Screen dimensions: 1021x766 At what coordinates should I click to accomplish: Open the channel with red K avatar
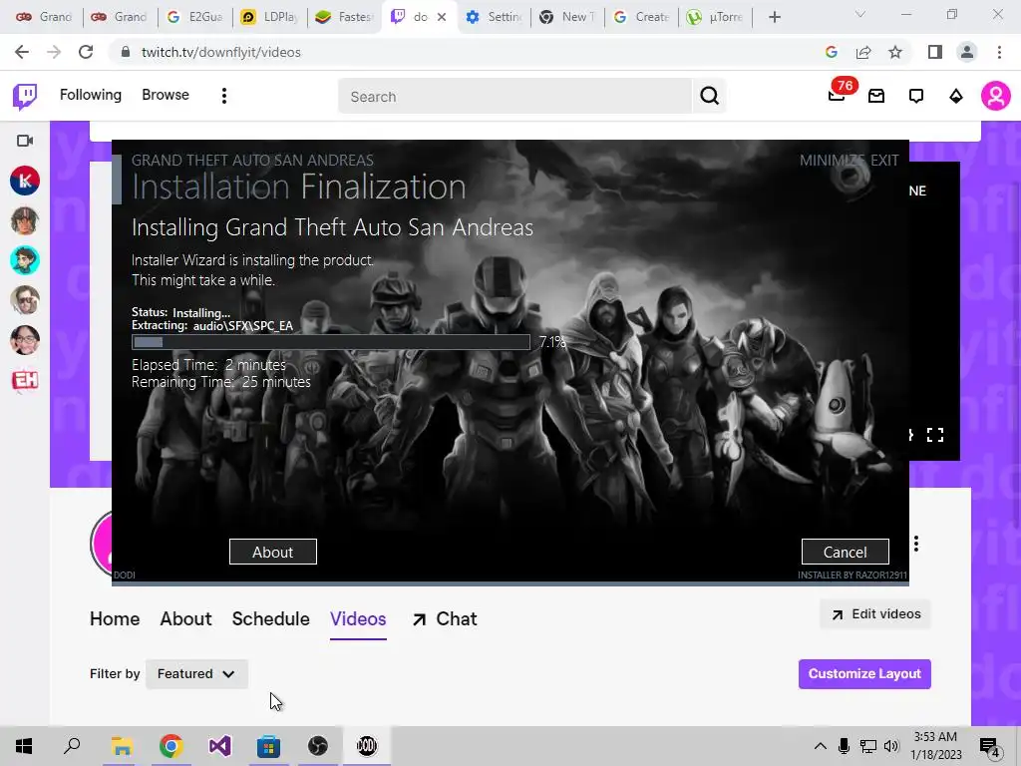click(x=25, y=181)
